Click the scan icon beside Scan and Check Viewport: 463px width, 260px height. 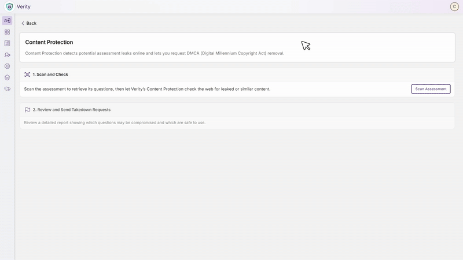click(27, 75)
